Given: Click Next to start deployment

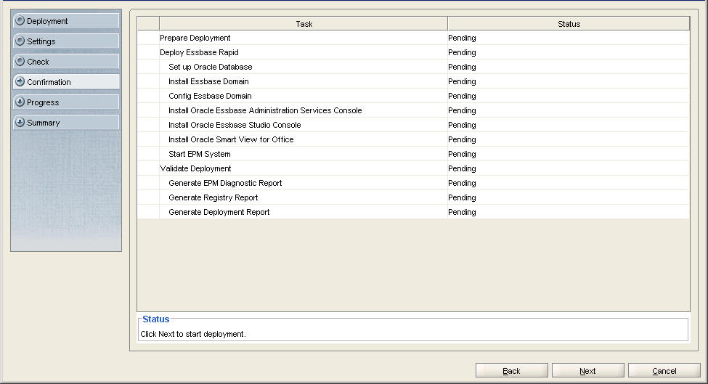Looking at the screenshot, I should (588, 370).
